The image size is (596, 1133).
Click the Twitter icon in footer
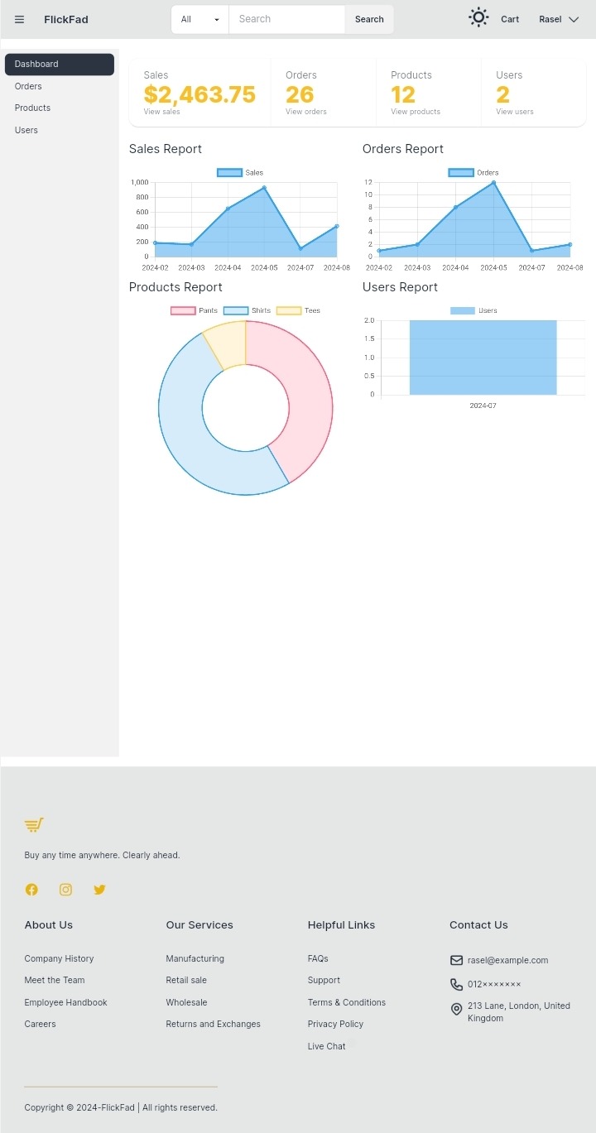click(x=99, y=890)
